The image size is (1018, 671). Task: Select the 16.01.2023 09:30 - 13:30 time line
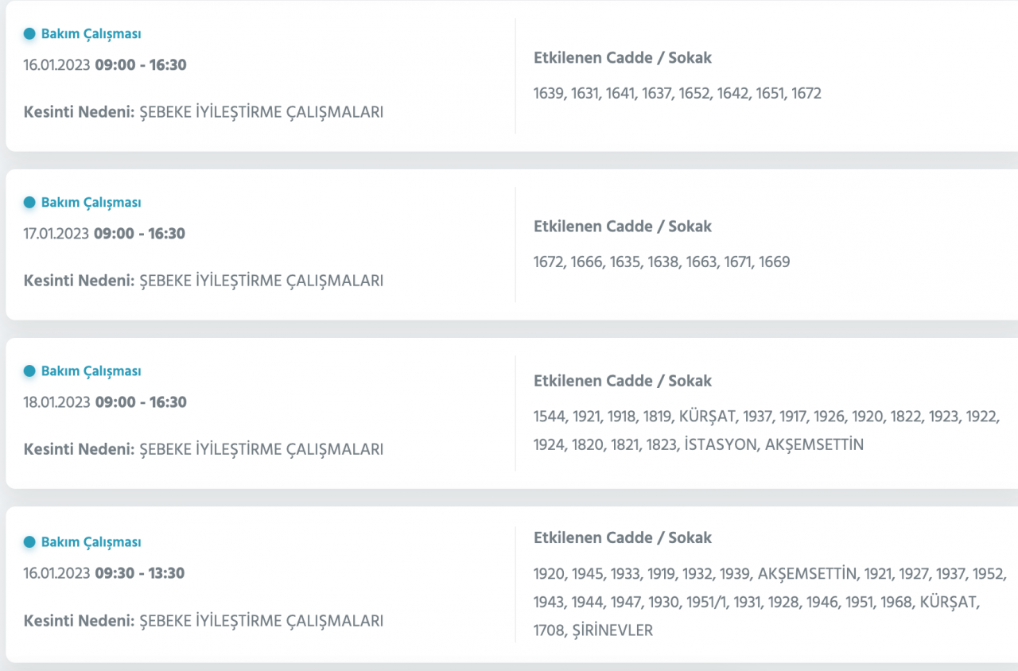pos(104,573)
